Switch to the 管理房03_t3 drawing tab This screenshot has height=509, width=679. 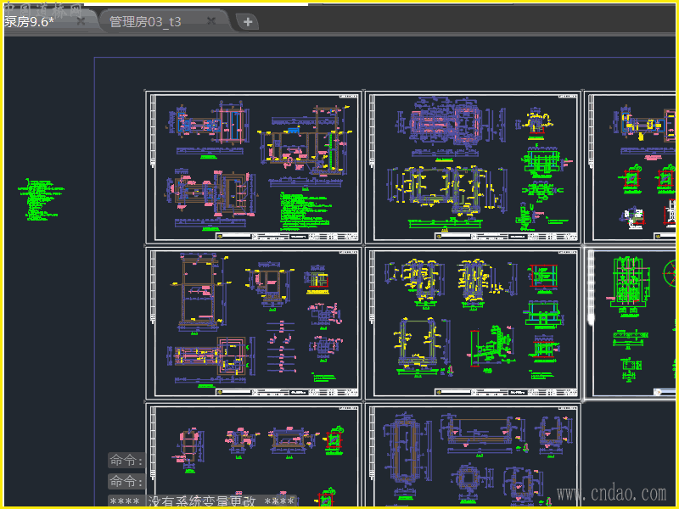(145, 22)
